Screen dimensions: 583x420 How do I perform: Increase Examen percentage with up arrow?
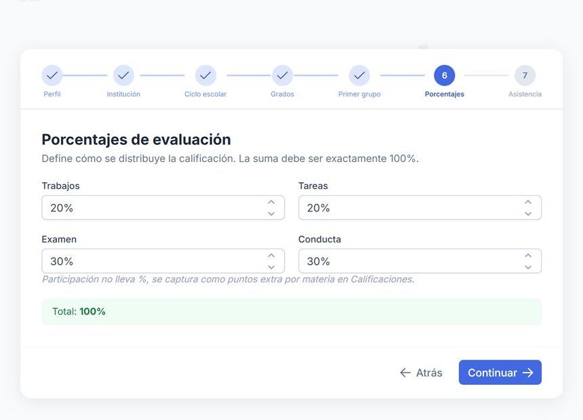(x=271, y=255)
